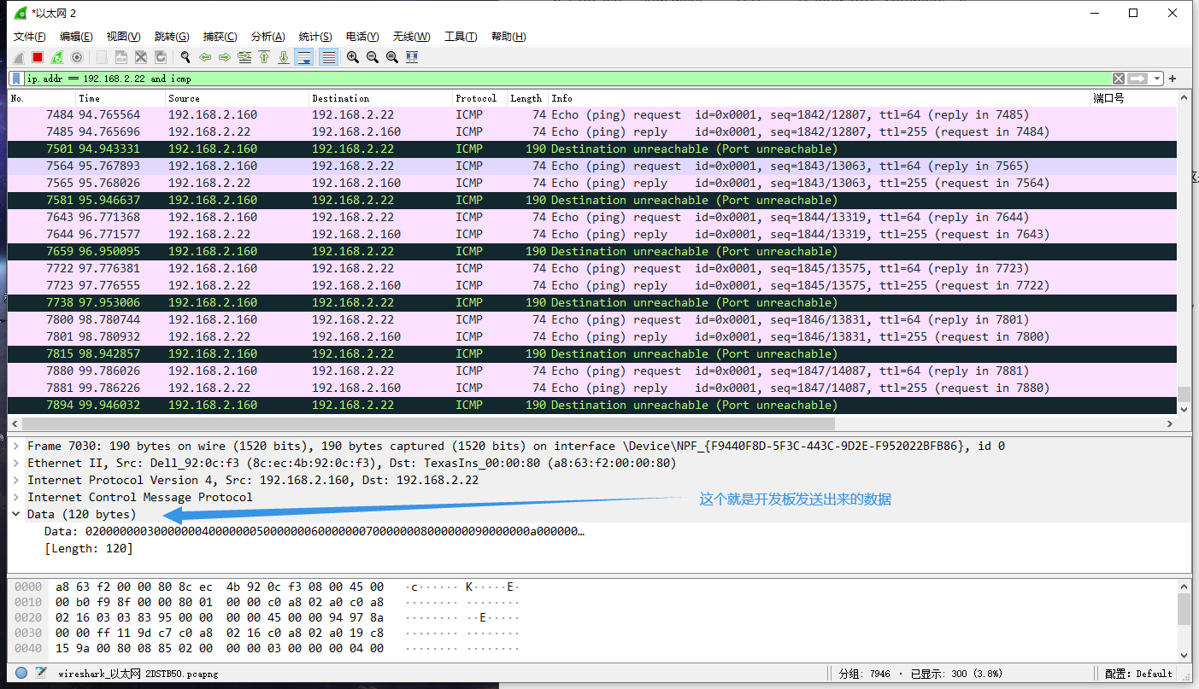Click go to specified packet icon
The height and width of the screenshot is (689, 1199).
point(244,57)
